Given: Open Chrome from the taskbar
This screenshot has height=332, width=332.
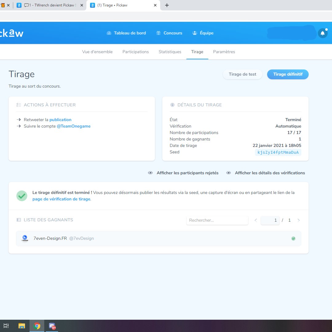Looking at the screenshot, I should [x=37, y=326].
